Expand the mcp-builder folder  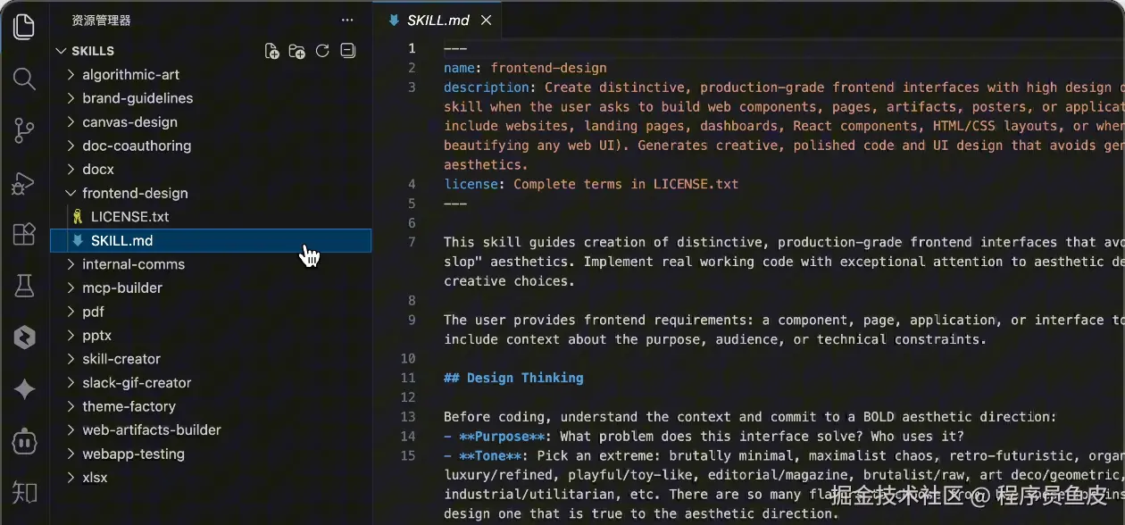tap(71, 287)
